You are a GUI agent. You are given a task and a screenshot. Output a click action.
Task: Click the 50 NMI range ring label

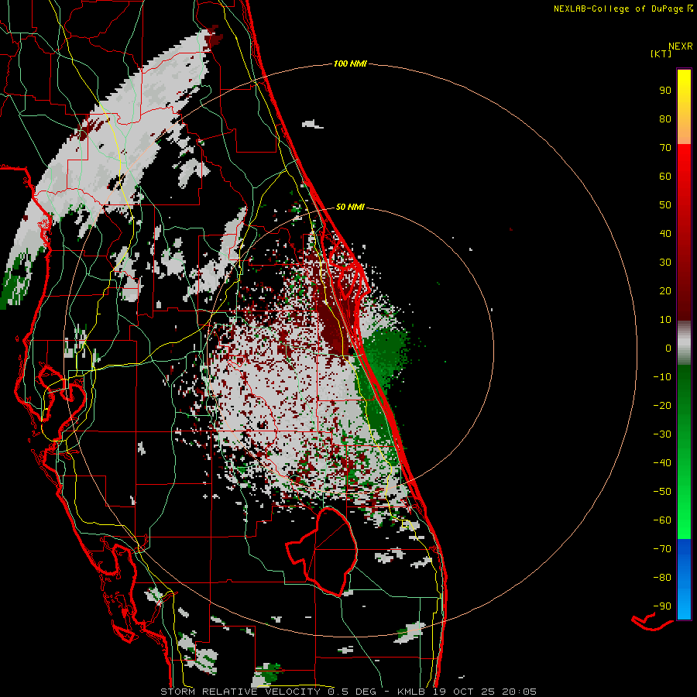coord(350,207)
